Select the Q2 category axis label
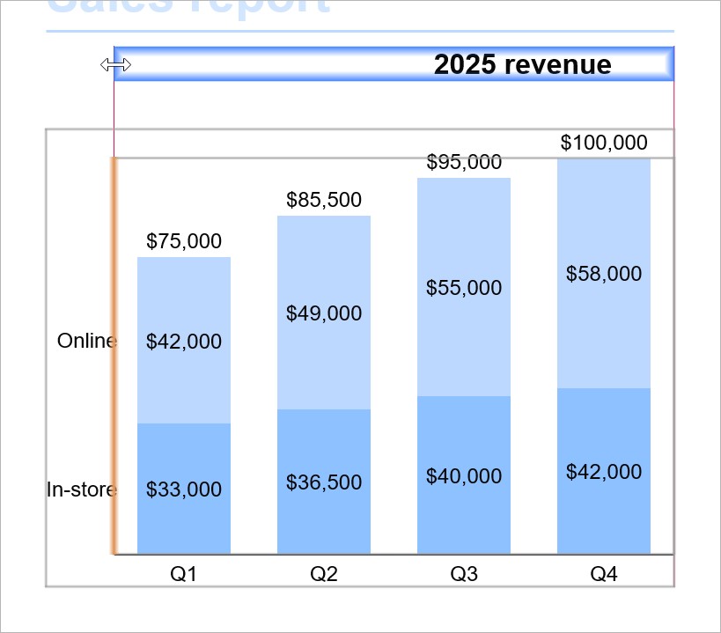The image size is (721, 633). [323, 574]
